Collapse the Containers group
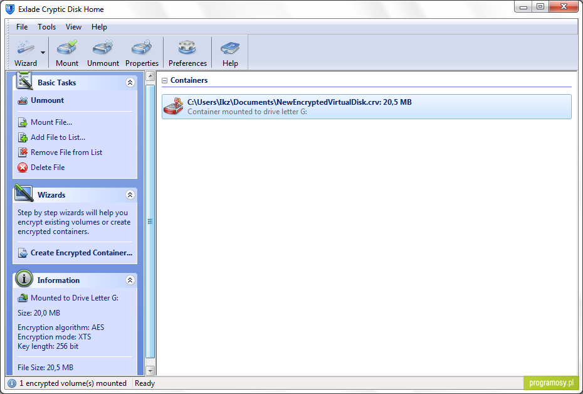The height and width of the screenshot is (394, 583). pyautogui.click(x=165, y=80)
